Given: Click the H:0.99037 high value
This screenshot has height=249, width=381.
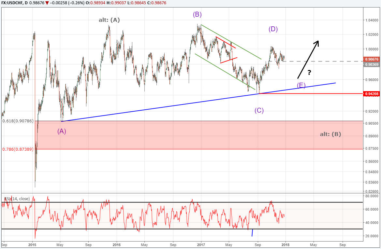Looking at the screenshot, I should coord(116,3).
